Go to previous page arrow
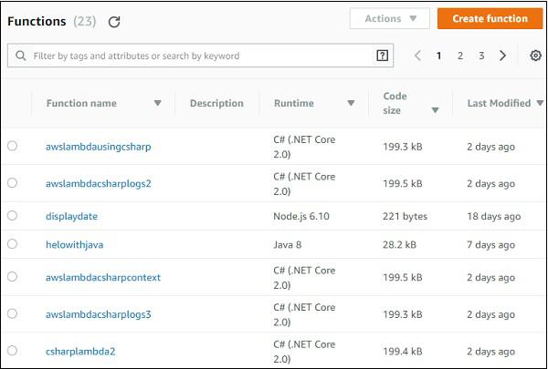Viewport: 548px width, 369px height. pyautogui.click(x=417, y=56)
